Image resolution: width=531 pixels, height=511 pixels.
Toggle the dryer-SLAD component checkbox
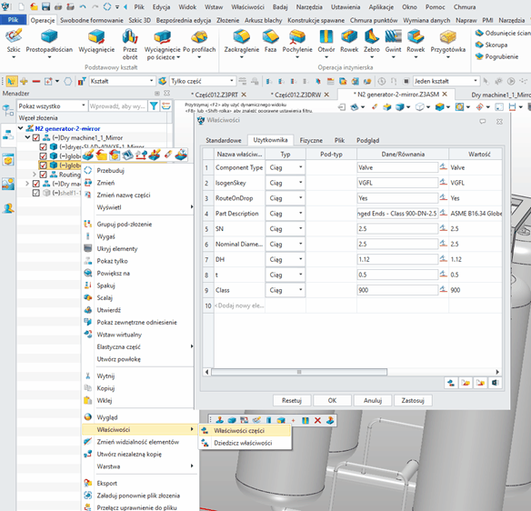pyautogui.click(x=43, y=147)
